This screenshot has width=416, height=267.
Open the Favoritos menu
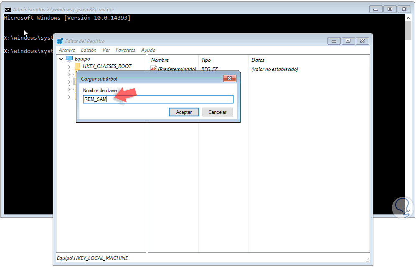[x=125, y=50]
